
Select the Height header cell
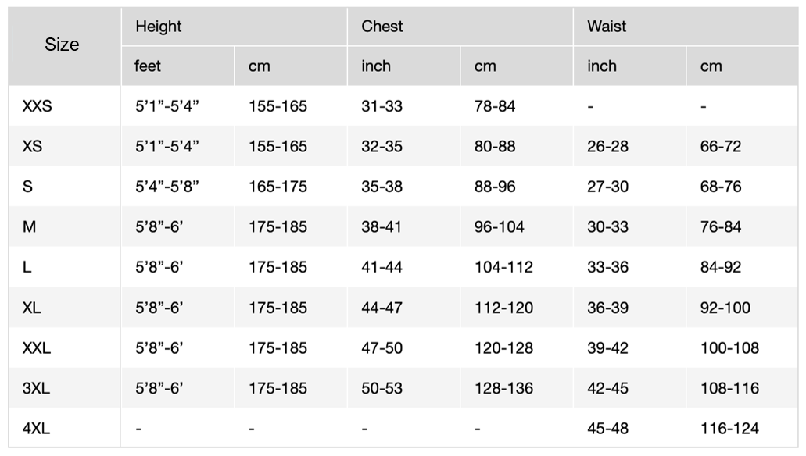(x=159, y=27)
